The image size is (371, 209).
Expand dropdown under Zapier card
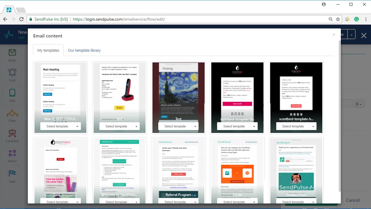click(x=254, y=201)
